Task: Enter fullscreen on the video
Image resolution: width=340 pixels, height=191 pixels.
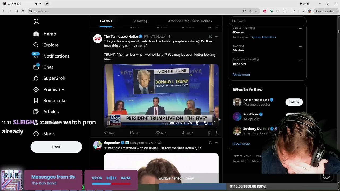Action: tap(214, 123)
